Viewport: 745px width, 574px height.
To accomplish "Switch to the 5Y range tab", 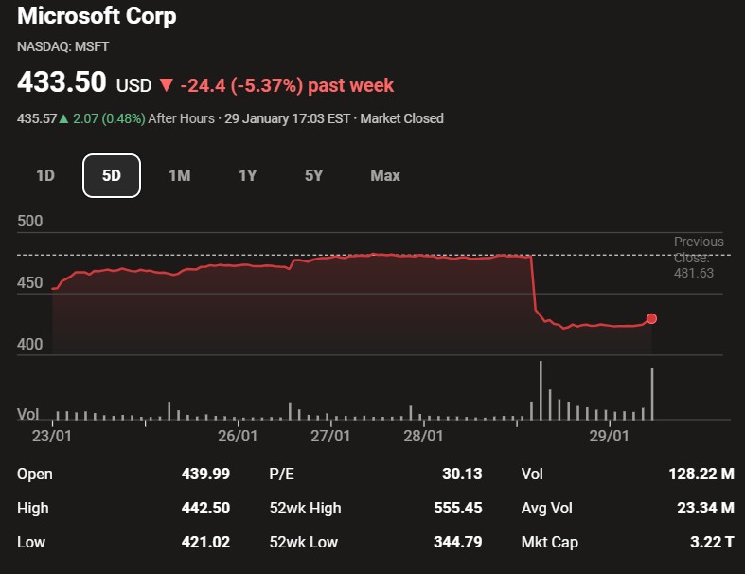I will click(x=314, y=175).
